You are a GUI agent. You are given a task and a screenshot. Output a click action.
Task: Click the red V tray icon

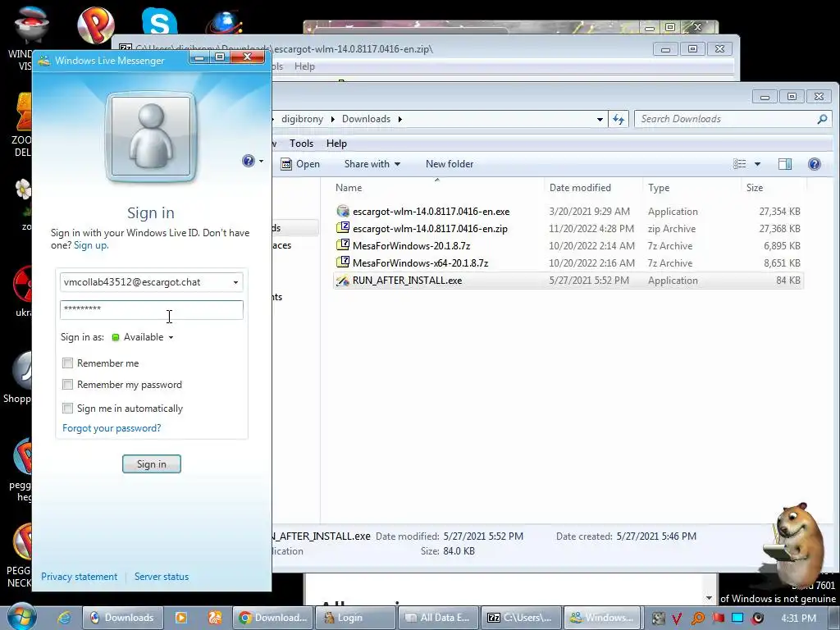677,619
